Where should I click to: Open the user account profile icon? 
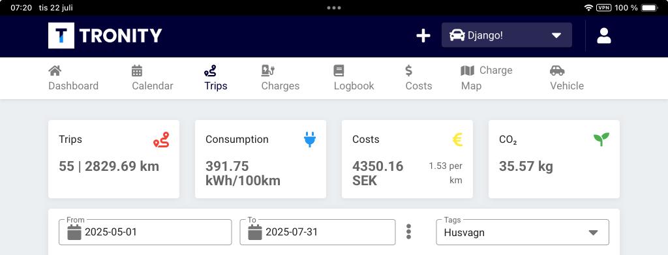pos(603,36)
